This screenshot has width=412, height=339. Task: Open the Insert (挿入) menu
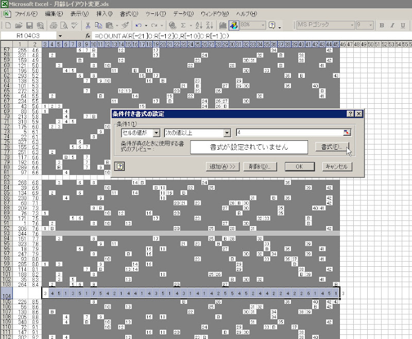pos(104,14)
